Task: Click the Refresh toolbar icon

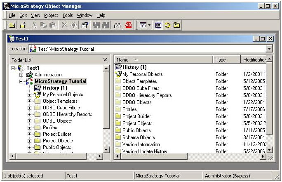Action: pos(167,25)
